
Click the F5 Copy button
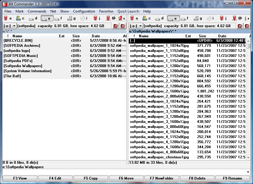pos(91,178)
